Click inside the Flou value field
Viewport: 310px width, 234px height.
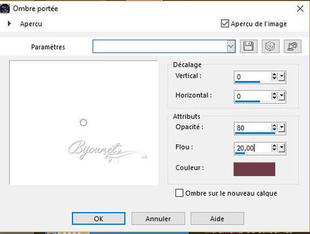pyautogui.click(x=252, y=148)
